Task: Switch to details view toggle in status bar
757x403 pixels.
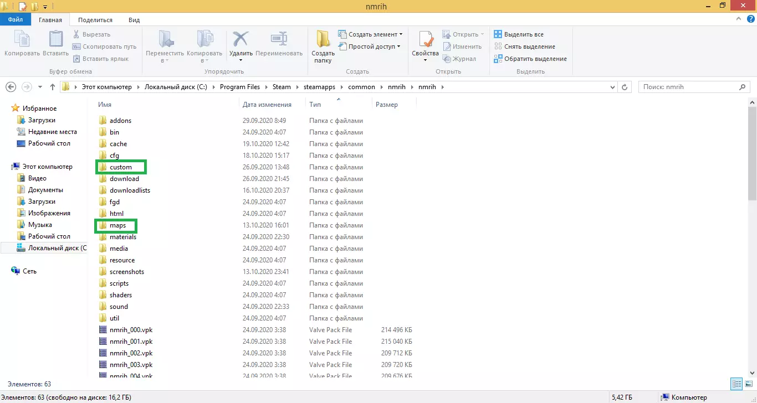Action: pos(737,384)
